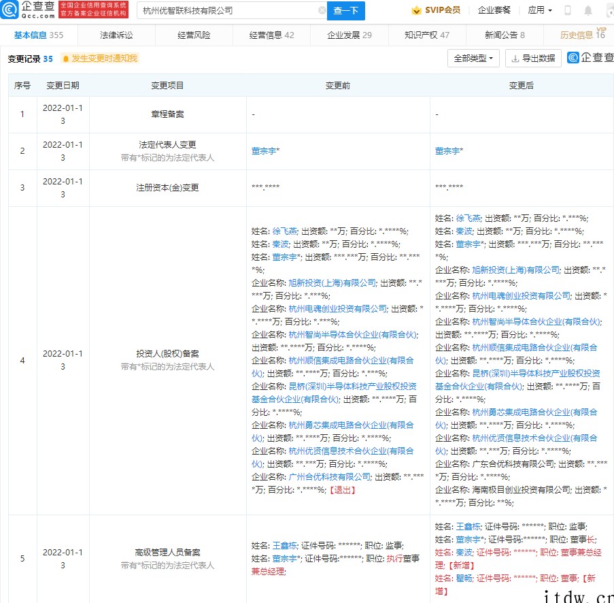Click 导出数据 export button

pyautogui.click(x=533, y=59)
